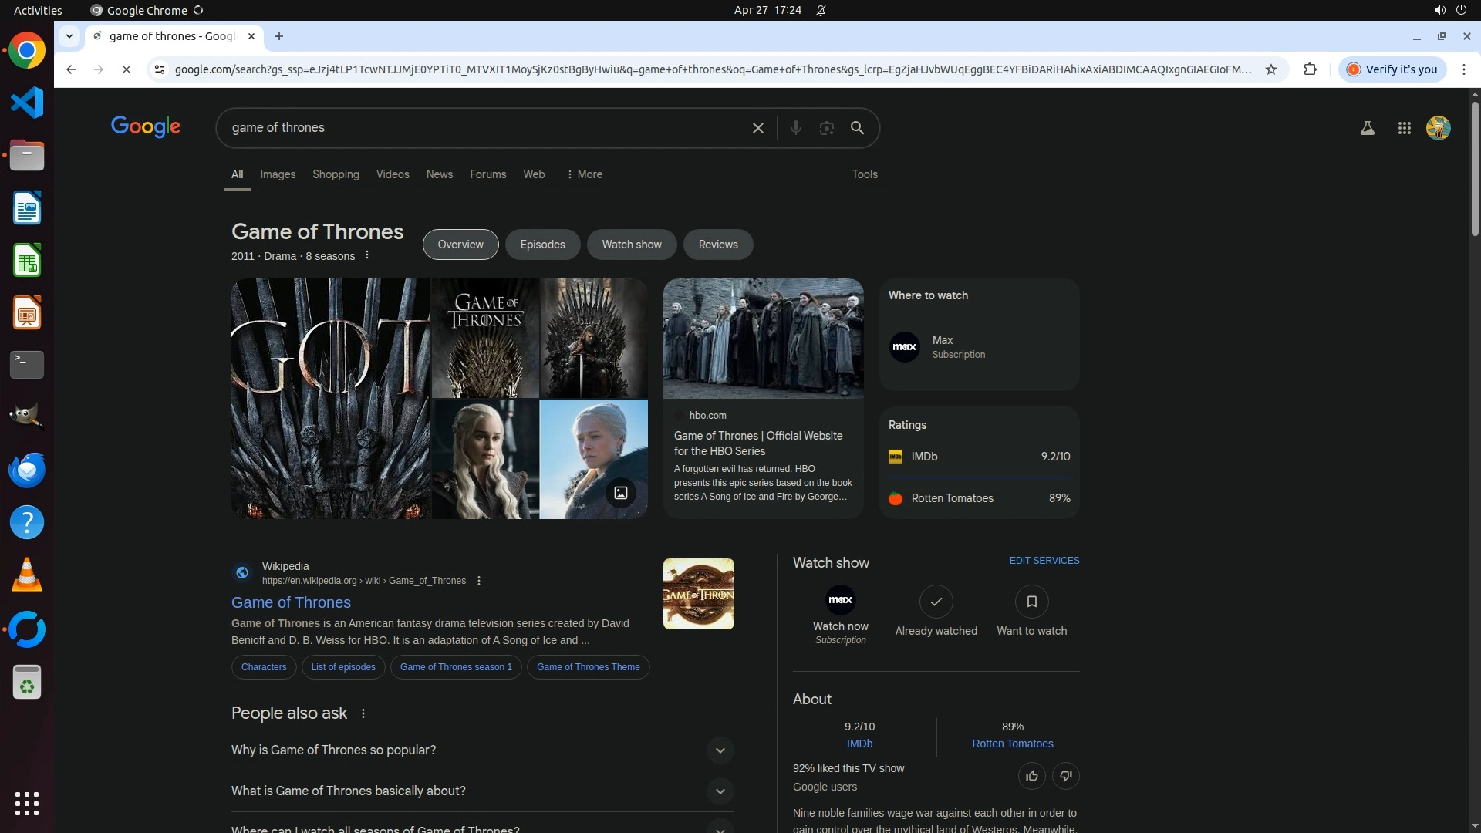Switch to the Images tab
This screenshot has width=1481, height=833.
click(278, 174)
